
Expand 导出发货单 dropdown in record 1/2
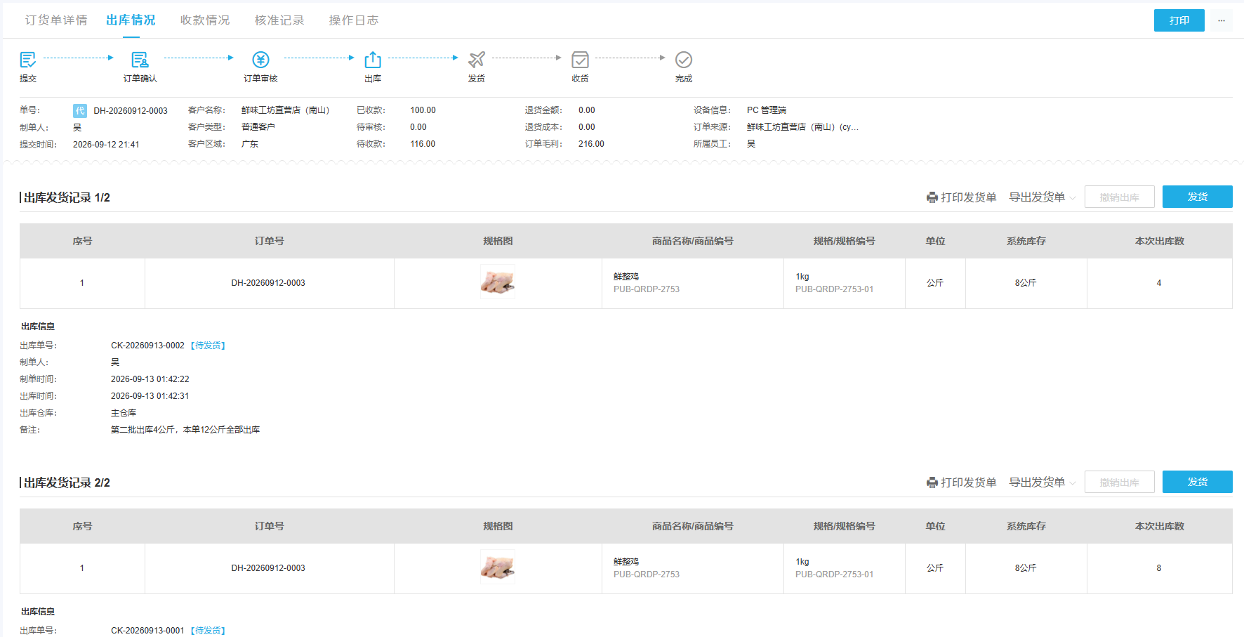pos(1043,197)
